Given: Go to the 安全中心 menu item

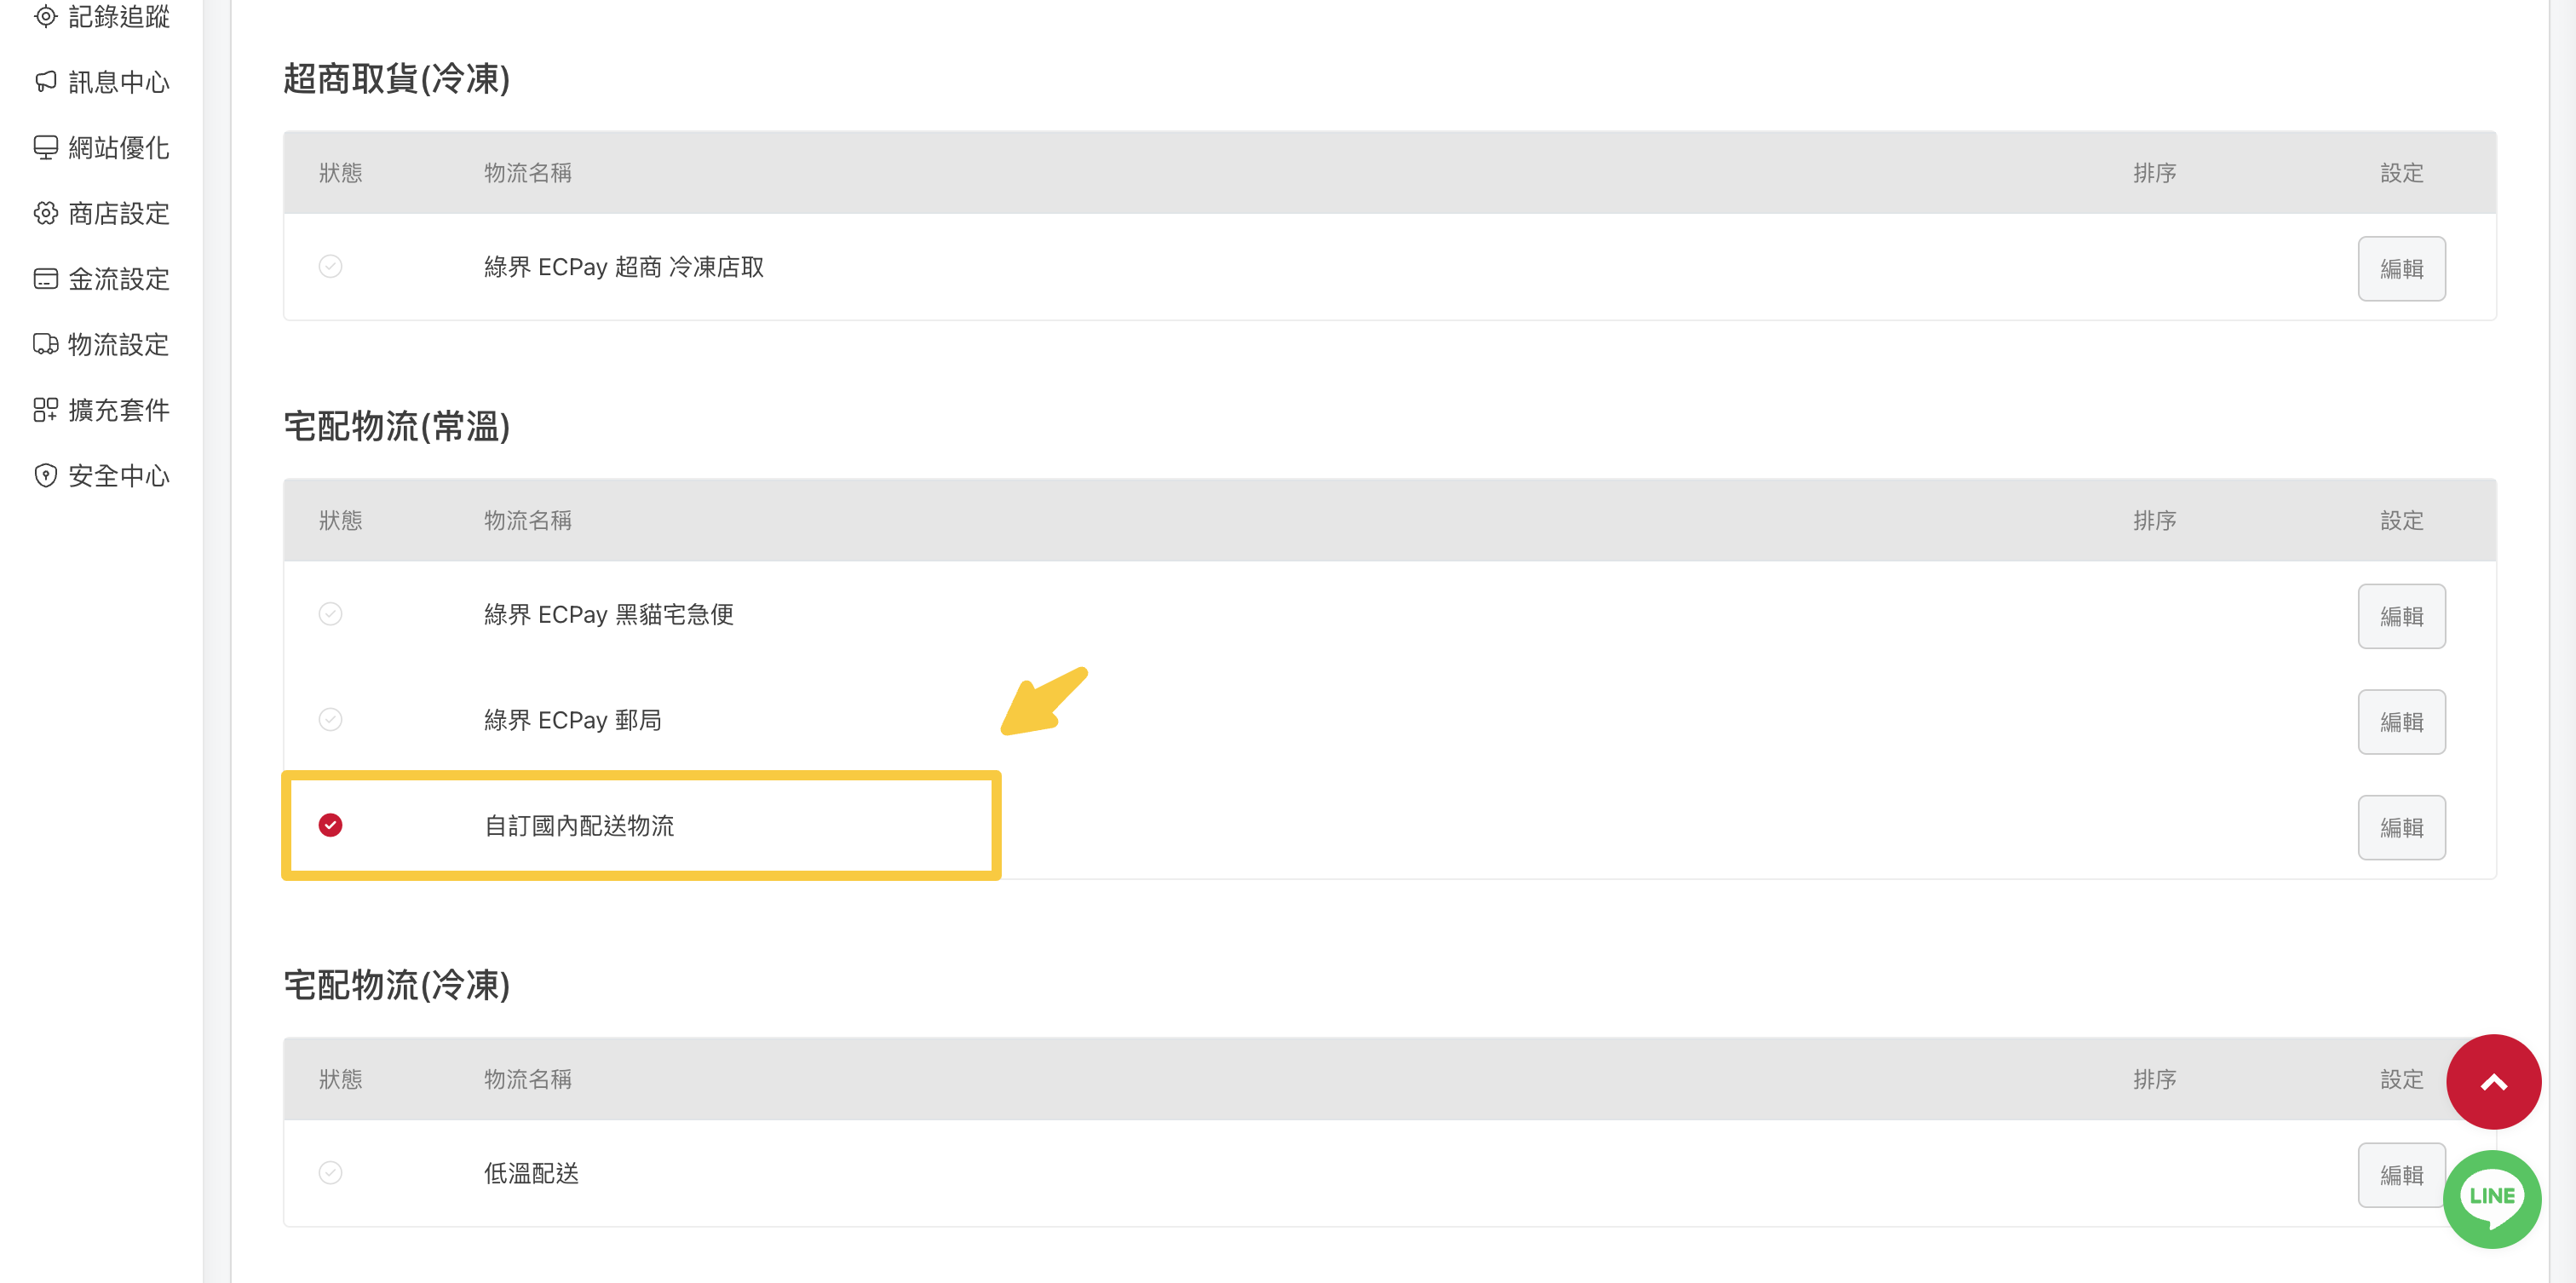Looking at the screenshot, I should [102, 476].
